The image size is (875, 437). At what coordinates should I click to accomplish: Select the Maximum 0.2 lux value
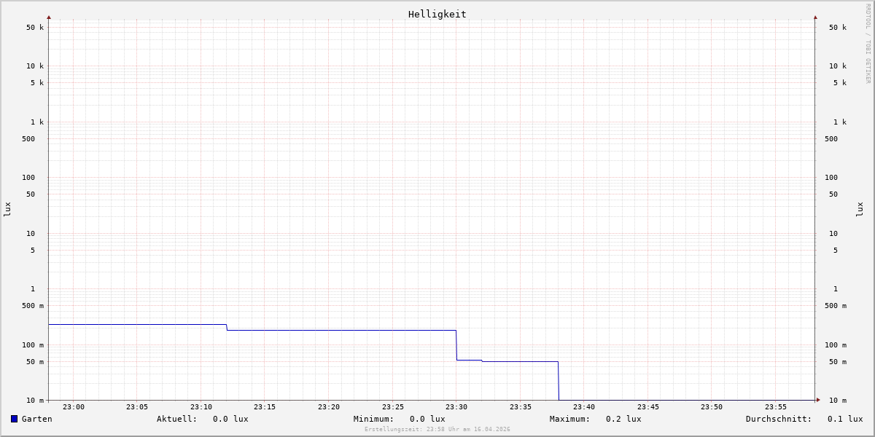(x=623, y=419)
